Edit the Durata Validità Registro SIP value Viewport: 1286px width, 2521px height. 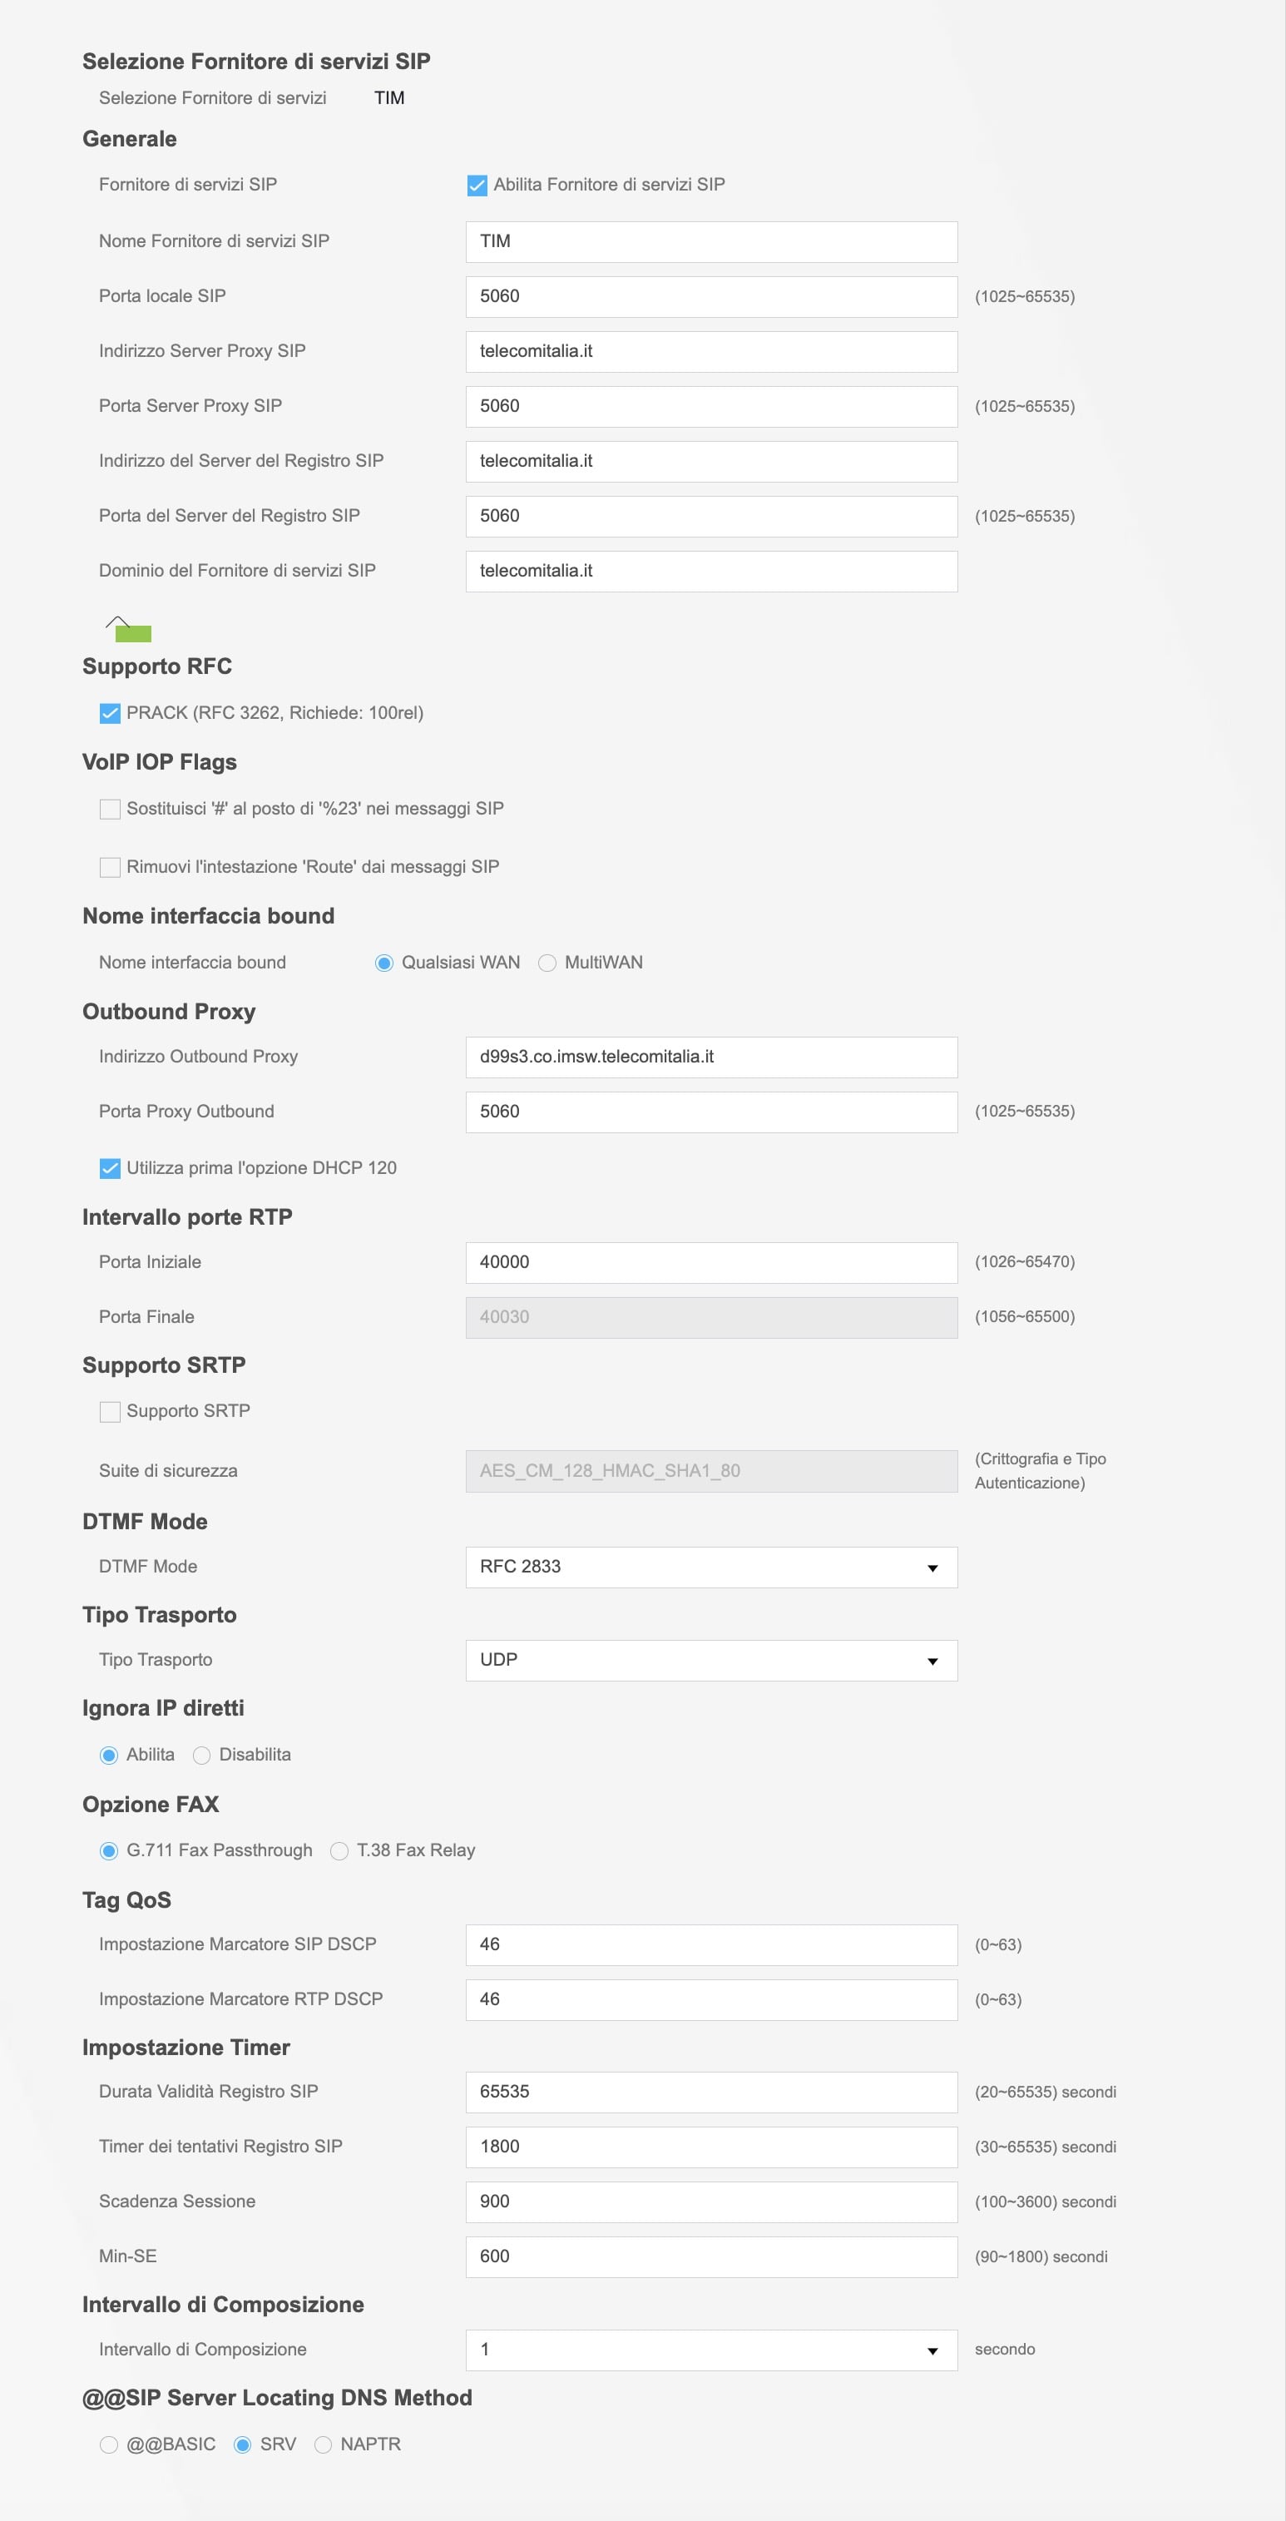coord(710,2092)
